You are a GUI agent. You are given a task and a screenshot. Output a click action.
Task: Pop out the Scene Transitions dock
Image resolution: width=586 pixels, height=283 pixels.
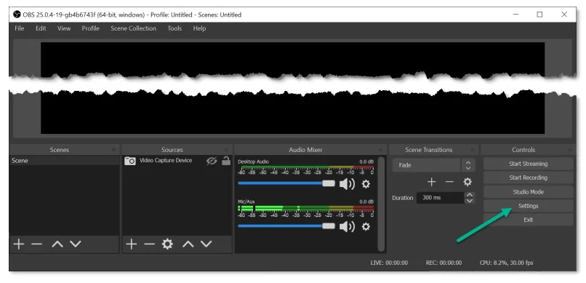pyautogui.click(x=473, y=150)
